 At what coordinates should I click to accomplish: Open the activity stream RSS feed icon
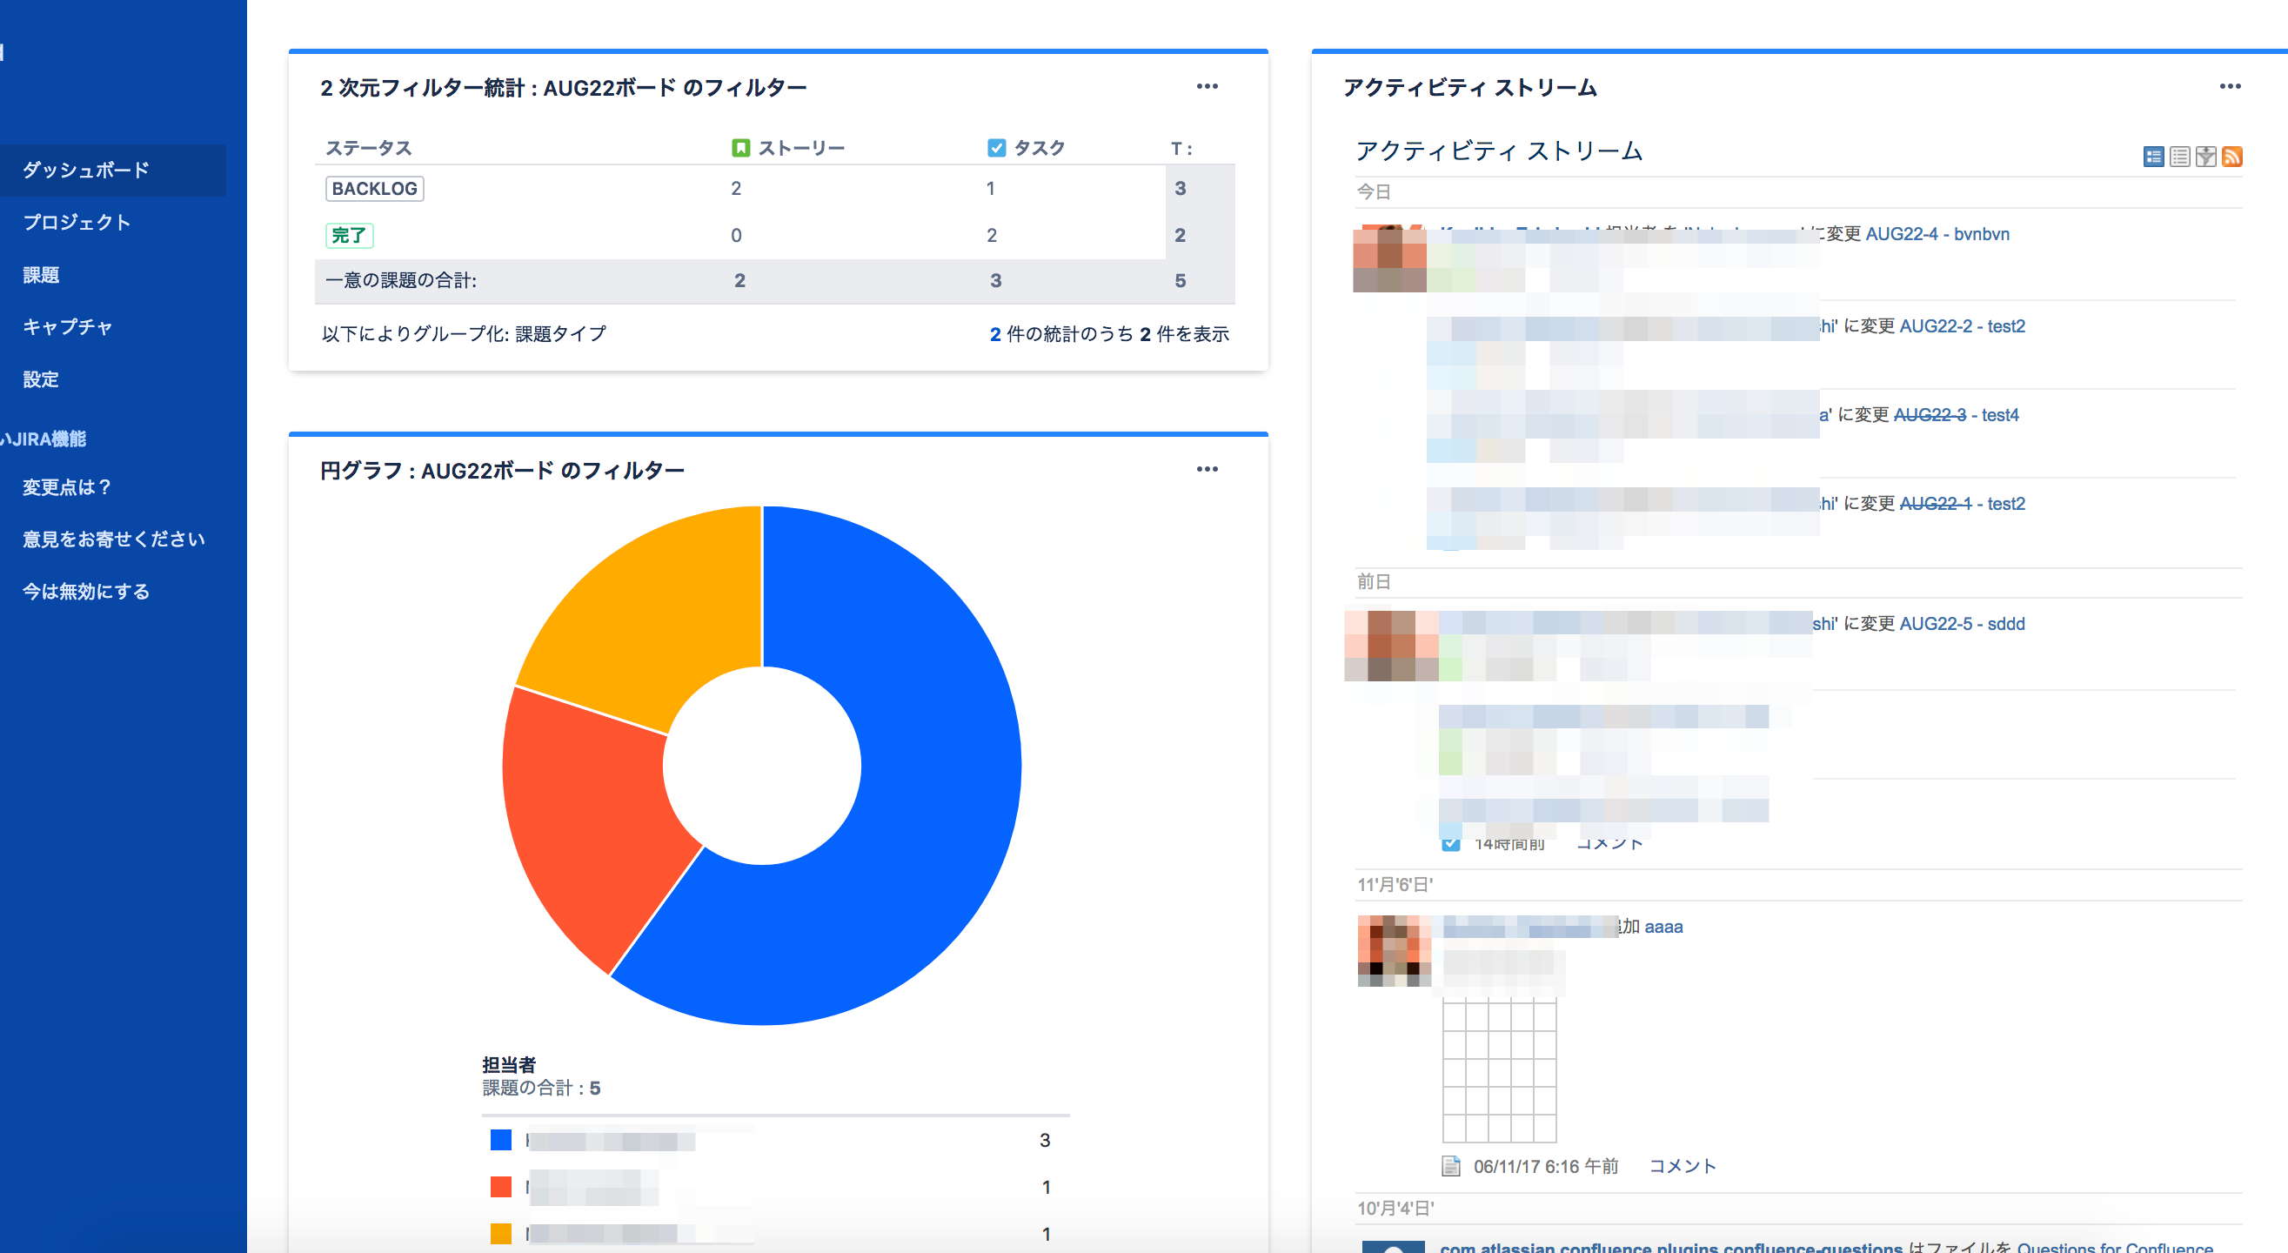pos(2232,157)
